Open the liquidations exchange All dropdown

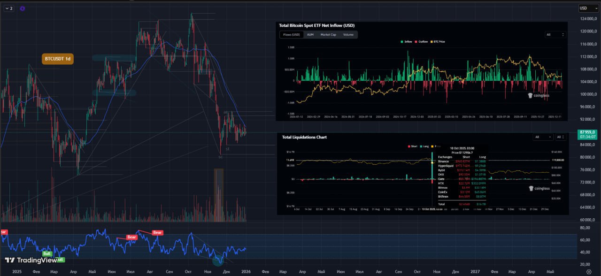[543, 137]
